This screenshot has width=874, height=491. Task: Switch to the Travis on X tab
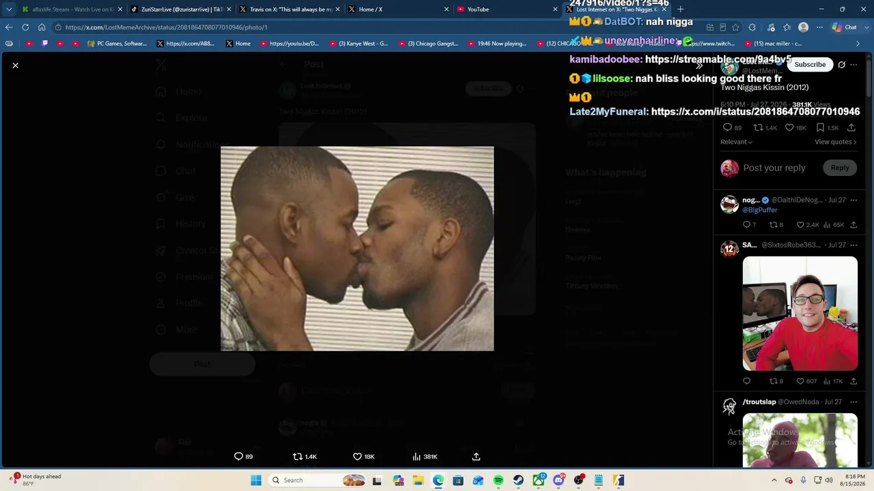tap(290, 10)
